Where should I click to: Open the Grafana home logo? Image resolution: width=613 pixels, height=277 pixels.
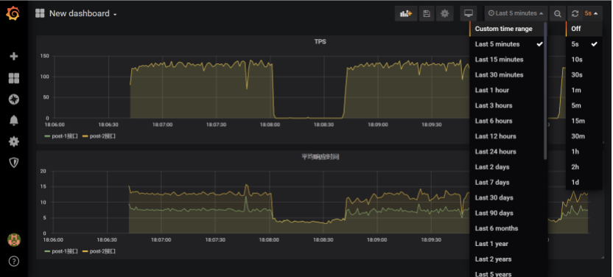13,13
